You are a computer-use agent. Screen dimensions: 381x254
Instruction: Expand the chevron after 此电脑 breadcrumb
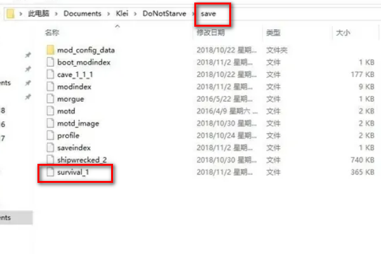tap(56, 14)
